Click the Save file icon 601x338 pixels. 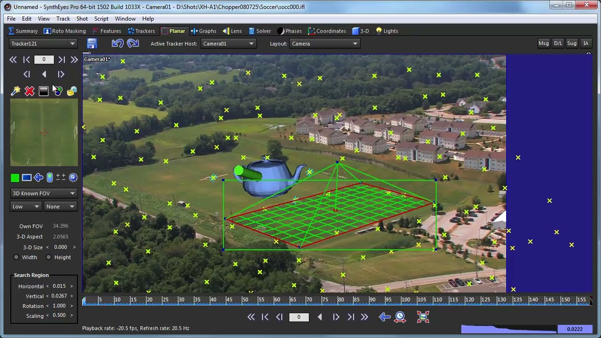click(x=92, y=44)
